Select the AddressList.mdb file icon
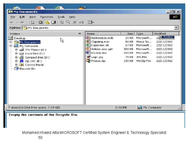The height and width of the screenshot is (142, 190). (88, 38)
